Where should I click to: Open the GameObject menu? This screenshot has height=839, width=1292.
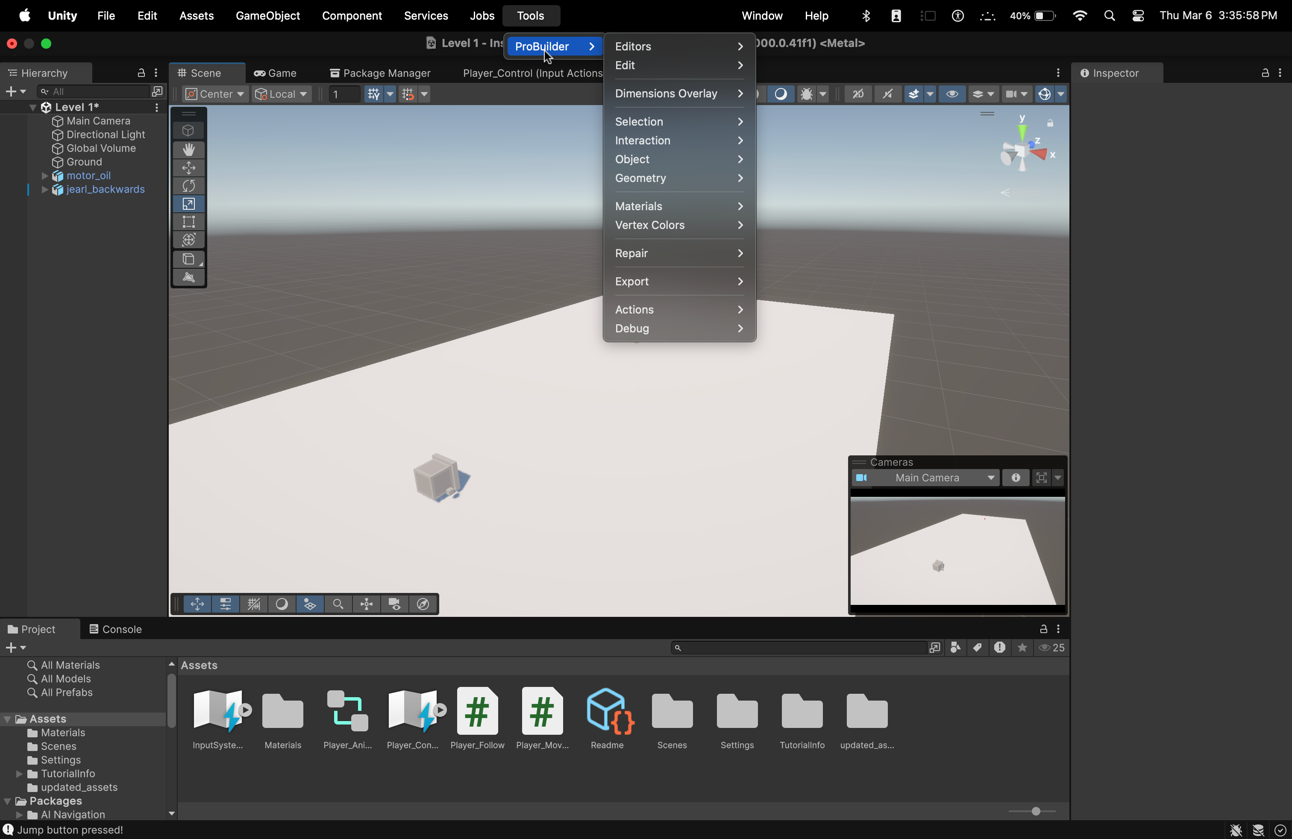tap(267, 16)
